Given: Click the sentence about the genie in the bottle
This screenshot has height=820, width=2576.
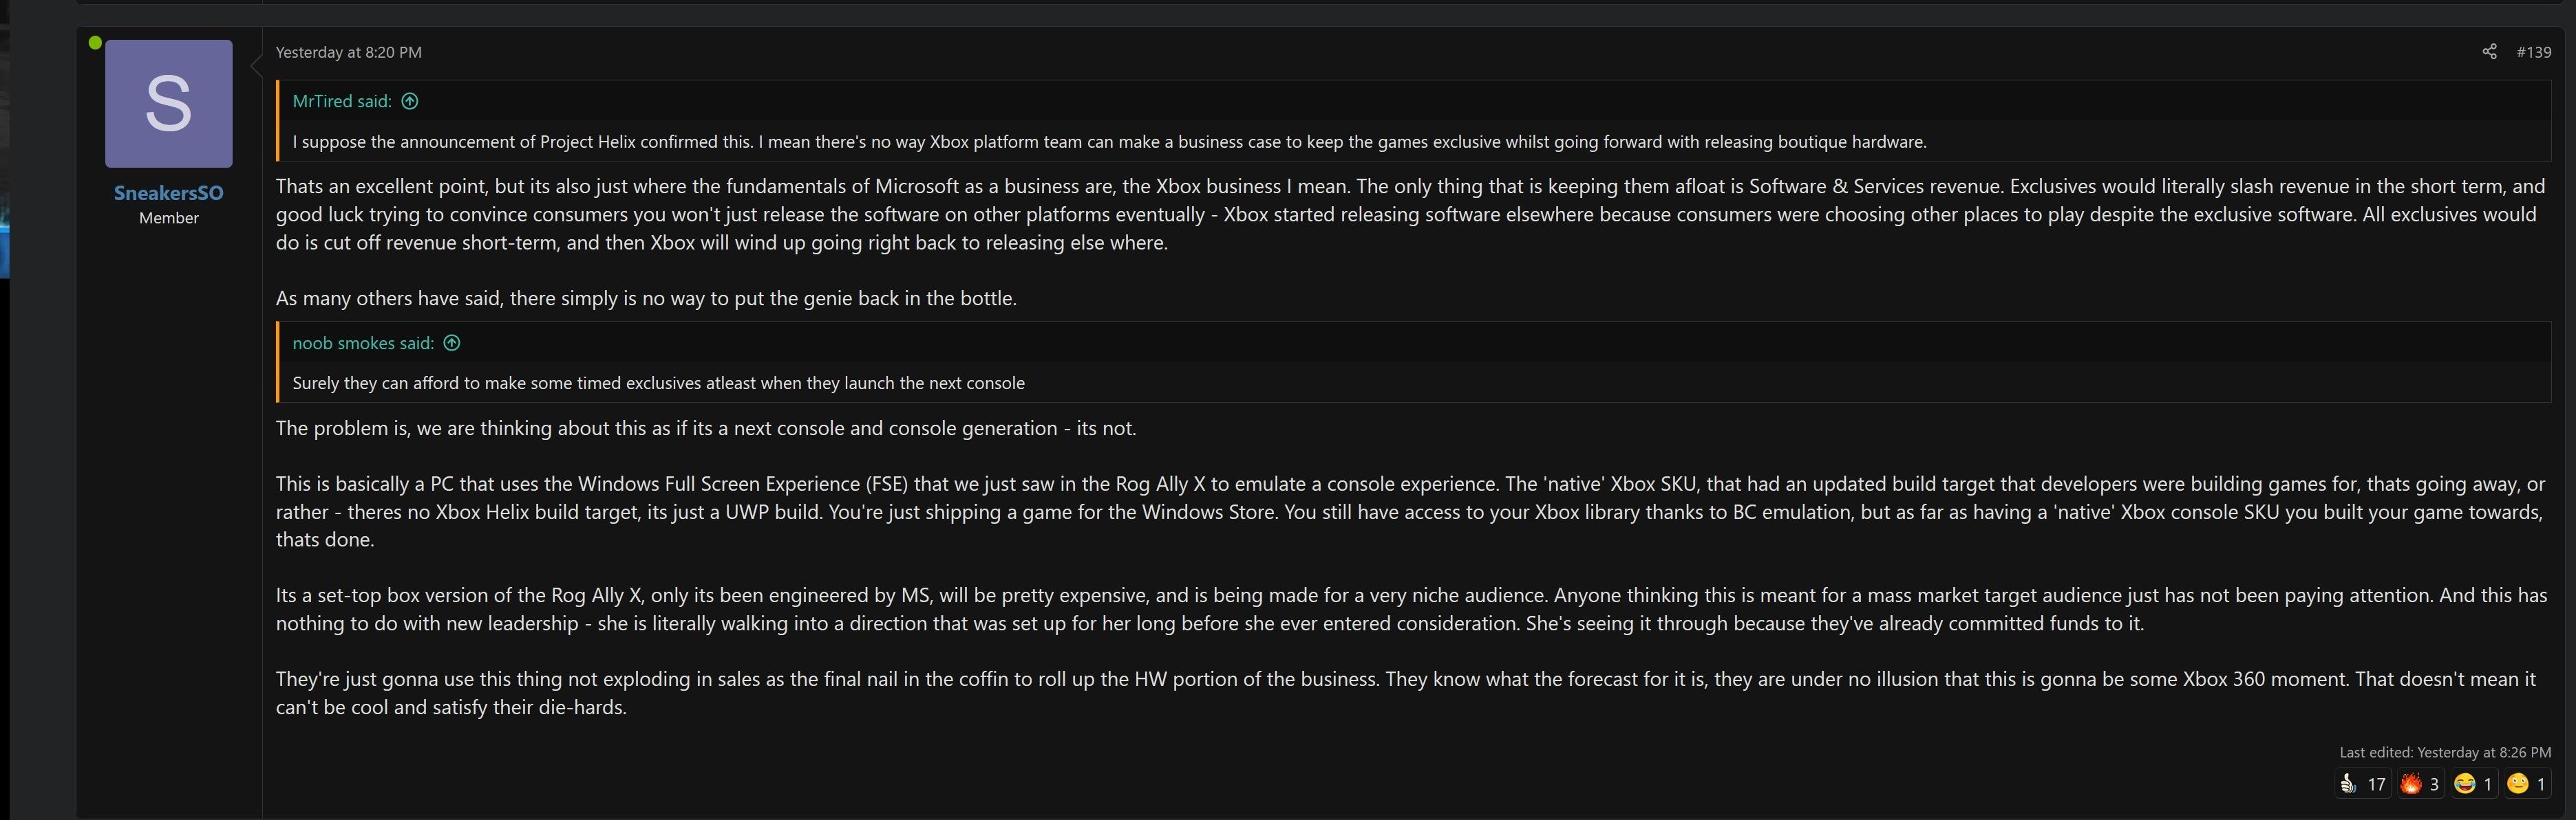Looking at the screenshot, I should tap(646, 298).
